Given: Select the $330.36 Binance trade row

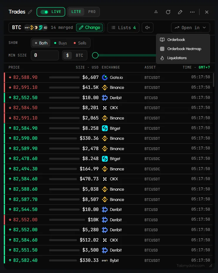Looking at the screenshot, I should pyautogui.click(x=108, y=139).
